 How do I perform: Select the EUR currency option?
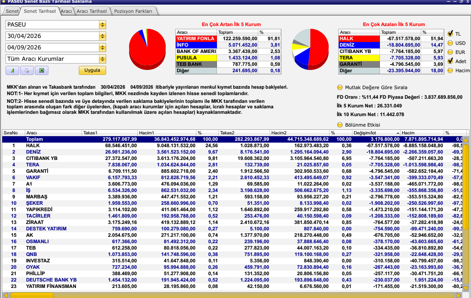450,52
